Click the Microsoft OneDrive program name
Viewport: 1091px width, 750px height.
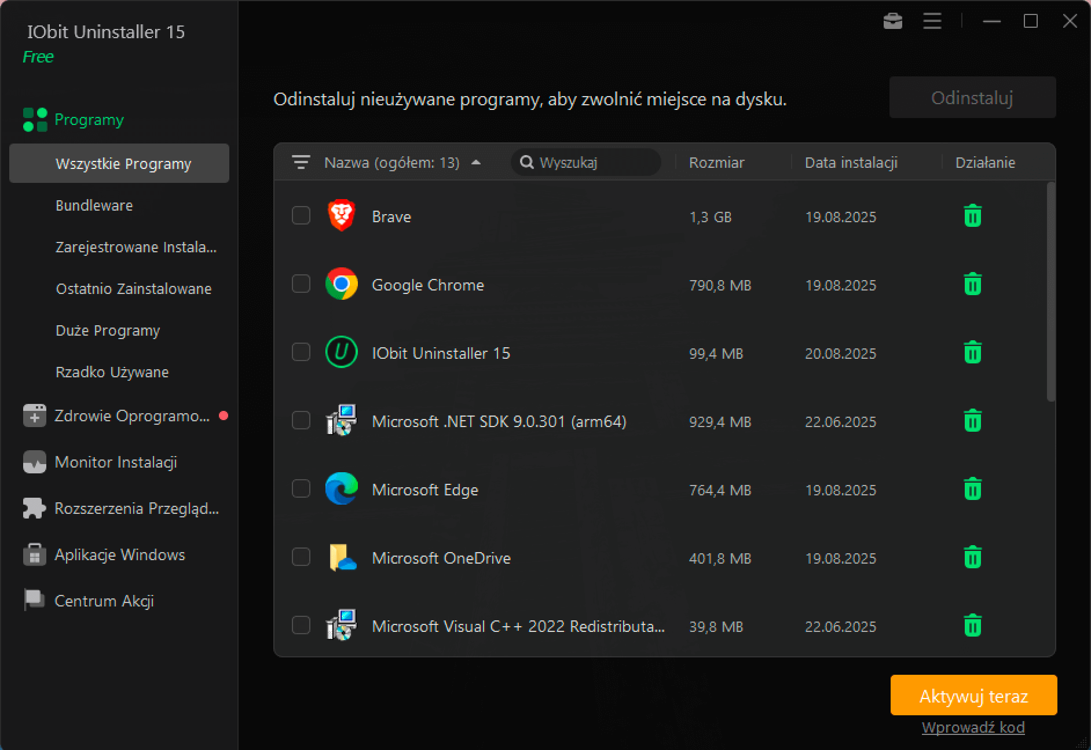(x=441, y=558)
